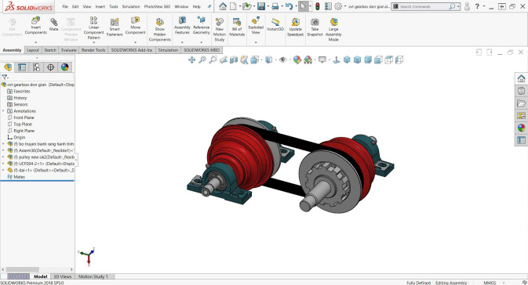Open Insert Components dropdown arrow
This screenshot has width=528, height=285.
click(35, 42)
